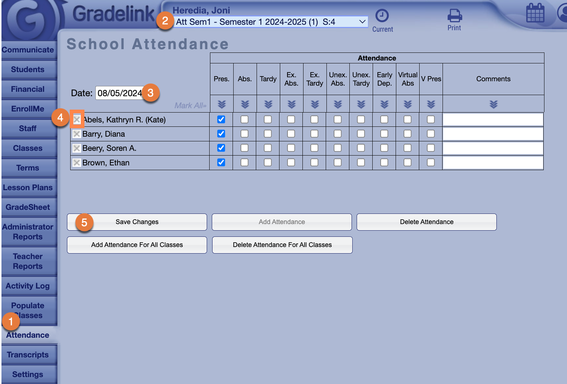Uncheck Pres. for Abels, Kathryn

pyautogui.click(x=221, y=119)
